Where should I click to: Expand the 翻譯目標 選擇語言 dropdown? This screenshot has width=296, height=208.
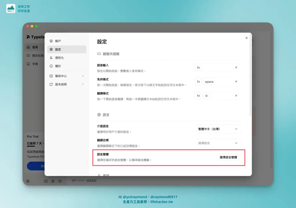[218, 143]
